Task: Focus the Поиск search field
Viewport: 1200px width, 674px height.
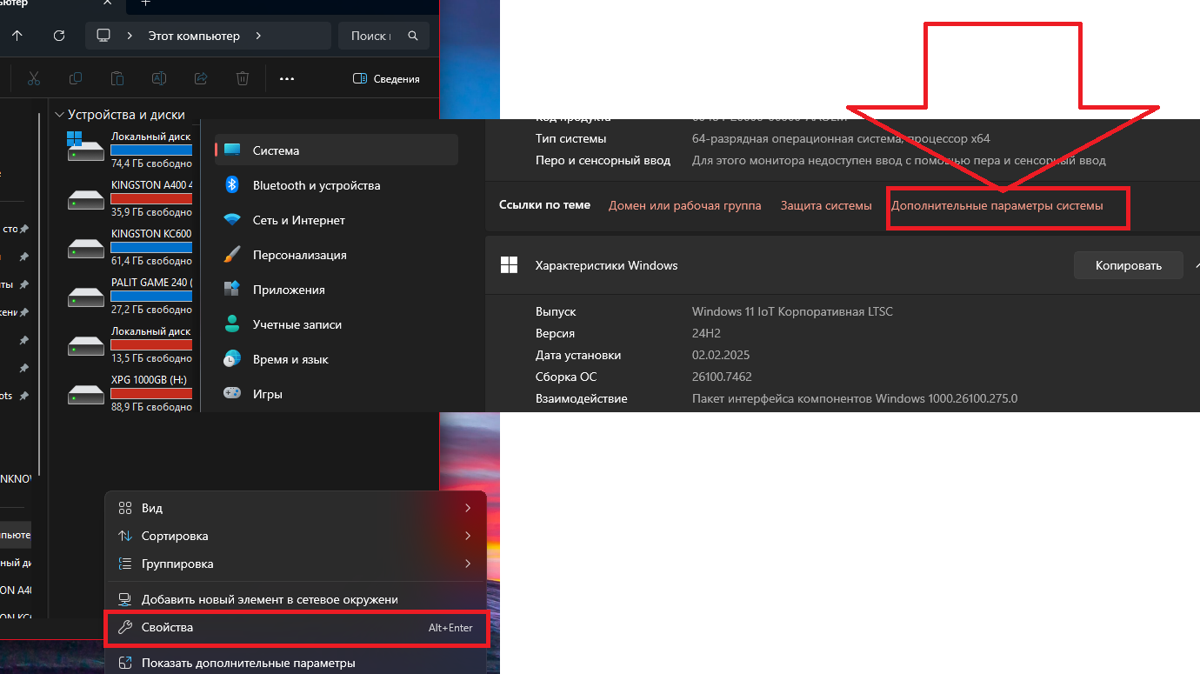Action: pos(383,36)
